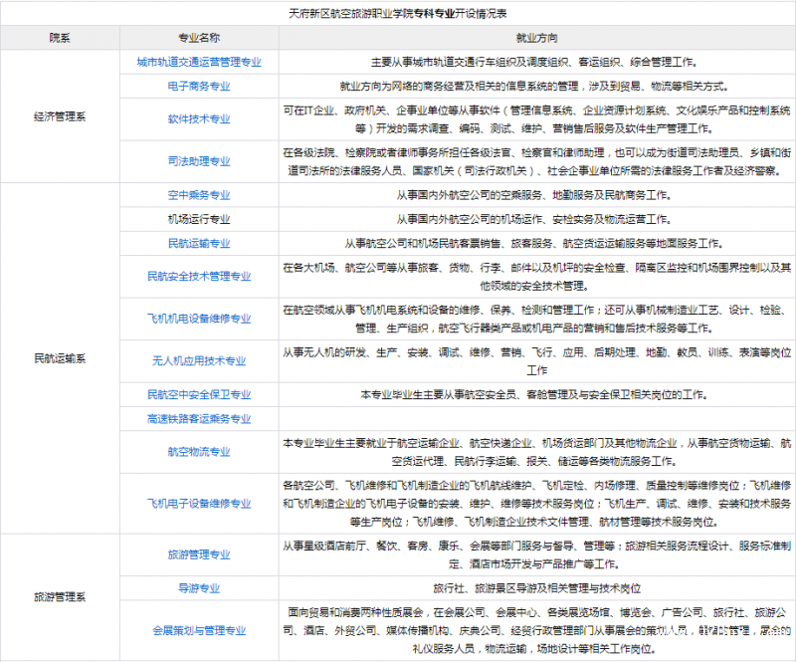Follow the 航空物流专业 link
The width and height of the screenshot is (796, 662).
click(199, 452)
